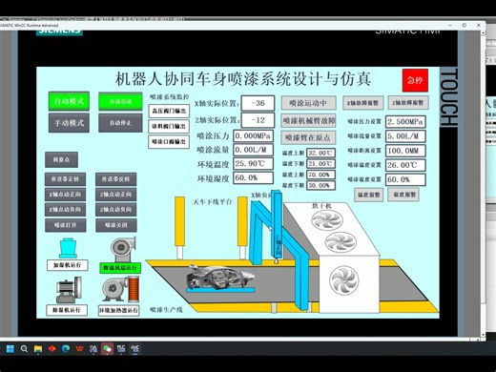This screenshot has height=372, width=496.
Task: Click the 喷漆机械臂故障 indicator
Action: 308,120
